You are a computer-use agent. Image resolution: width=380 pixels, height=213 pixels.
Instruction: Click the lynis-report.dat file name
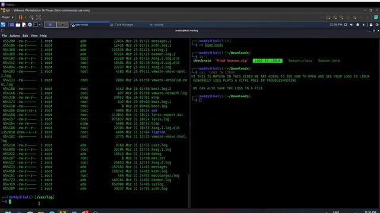(167, 115)
